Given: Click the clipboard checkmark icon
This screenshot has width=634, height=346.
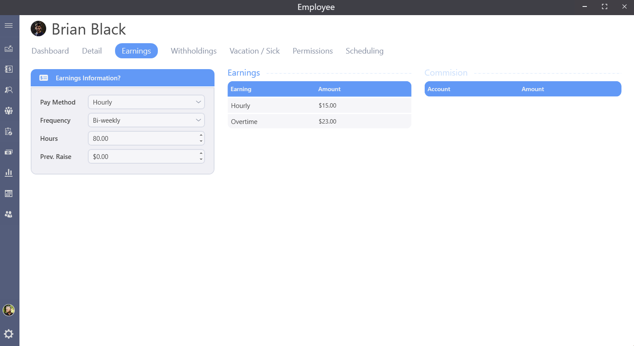Looking at the screenshot, I should 9,131.
